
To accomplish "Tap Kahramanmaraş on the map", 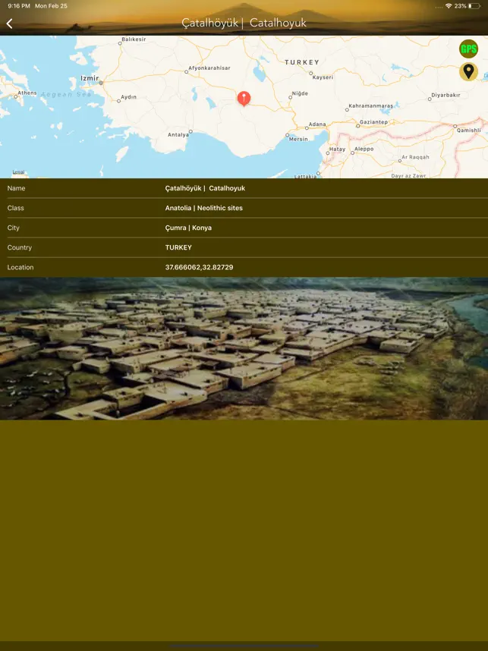I will [x=370, y=106].
